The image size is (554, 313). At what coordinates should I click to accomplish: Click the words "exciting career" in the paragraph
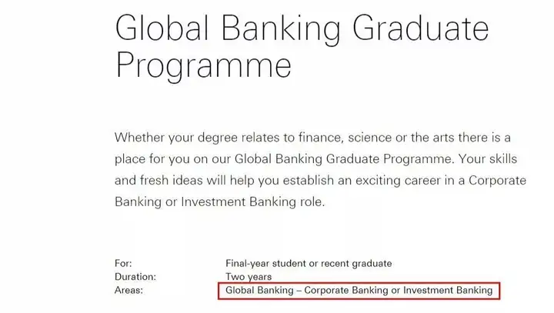(x=398, y=181)
